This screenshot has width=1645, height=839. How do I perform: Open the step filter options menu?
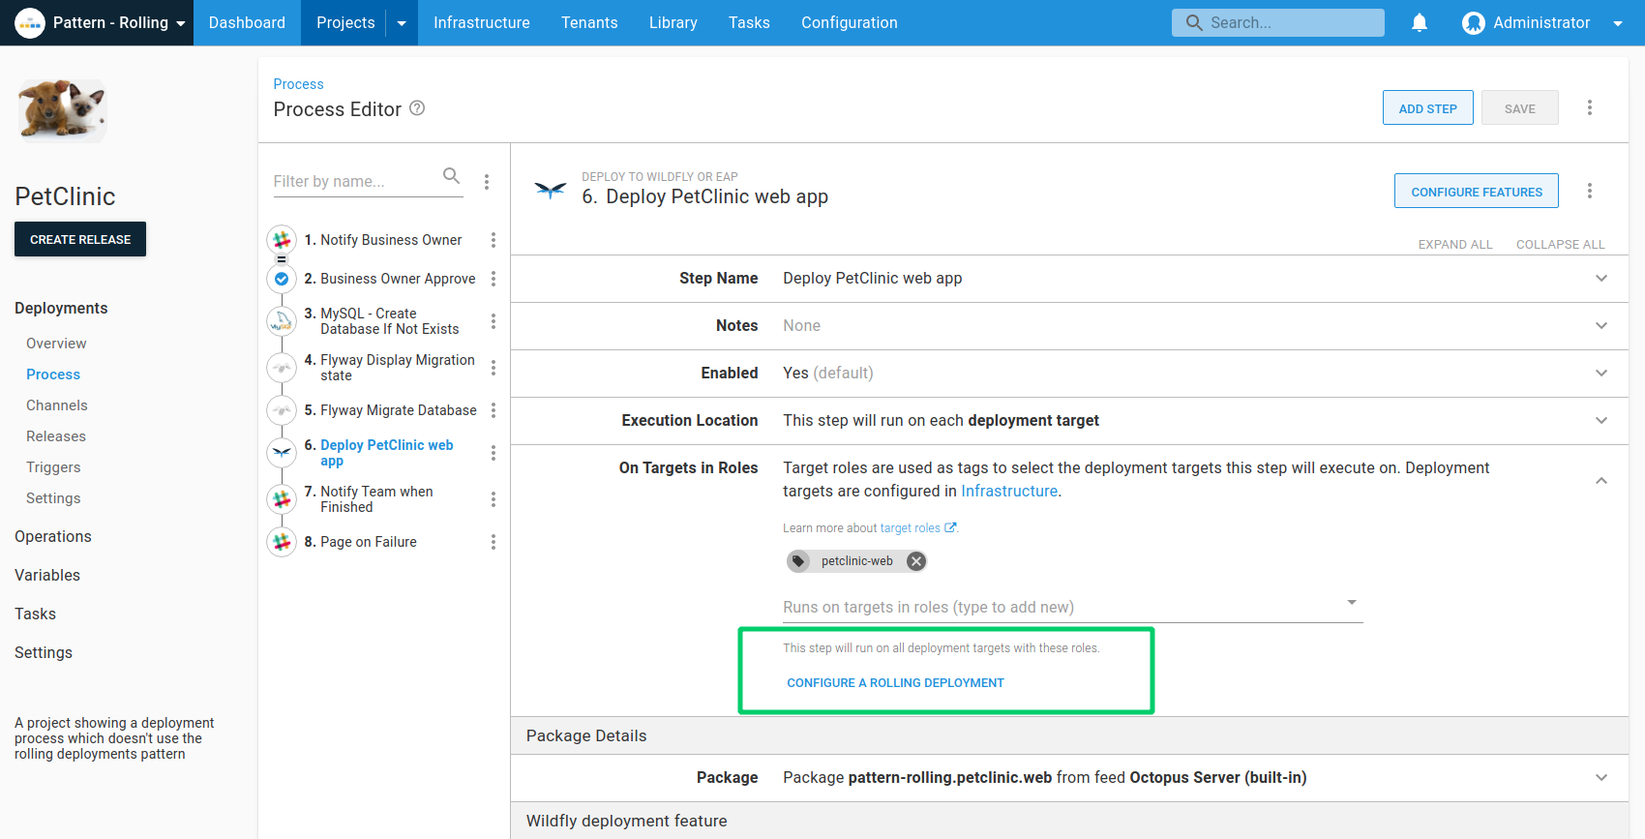(487, 182)
